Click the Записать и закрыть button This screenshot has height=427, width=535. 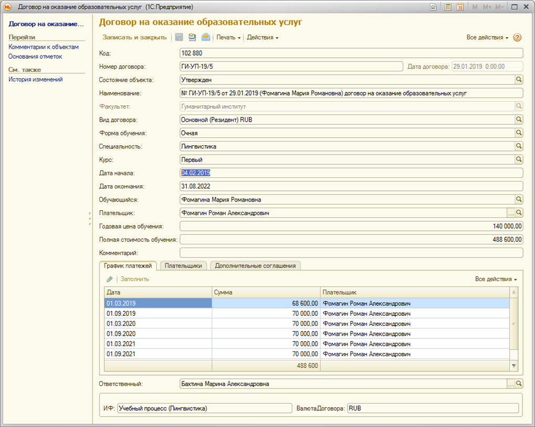tap(134, 37)
